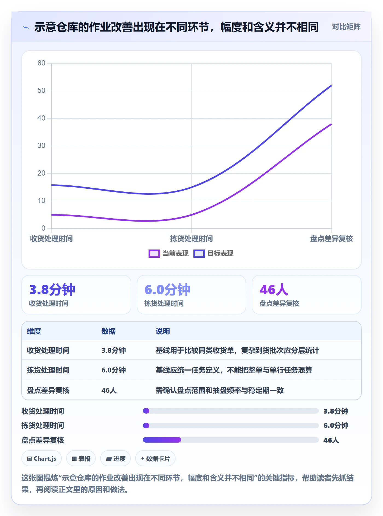383x516 pixels.
Task: Click the 6.0分钟 table cell
Action: [x=114, y=370]
